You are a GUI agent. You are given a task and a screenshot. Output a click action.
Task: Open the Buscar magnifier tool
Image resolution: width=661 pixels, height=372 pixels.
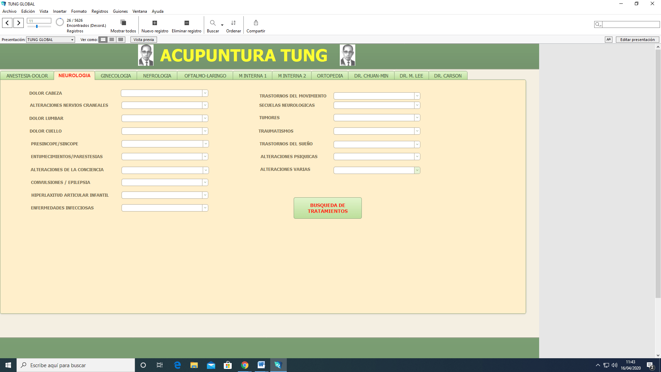[213, 23]
